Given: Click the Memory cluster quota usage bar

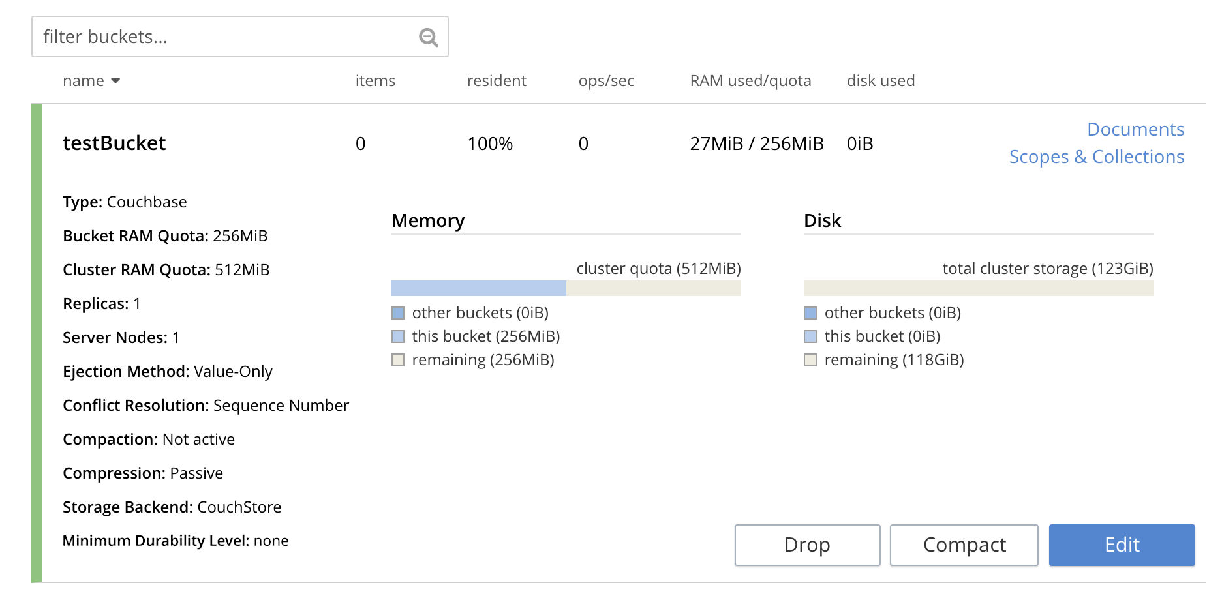Looking at the screenshot, I should tap(566, 288).
